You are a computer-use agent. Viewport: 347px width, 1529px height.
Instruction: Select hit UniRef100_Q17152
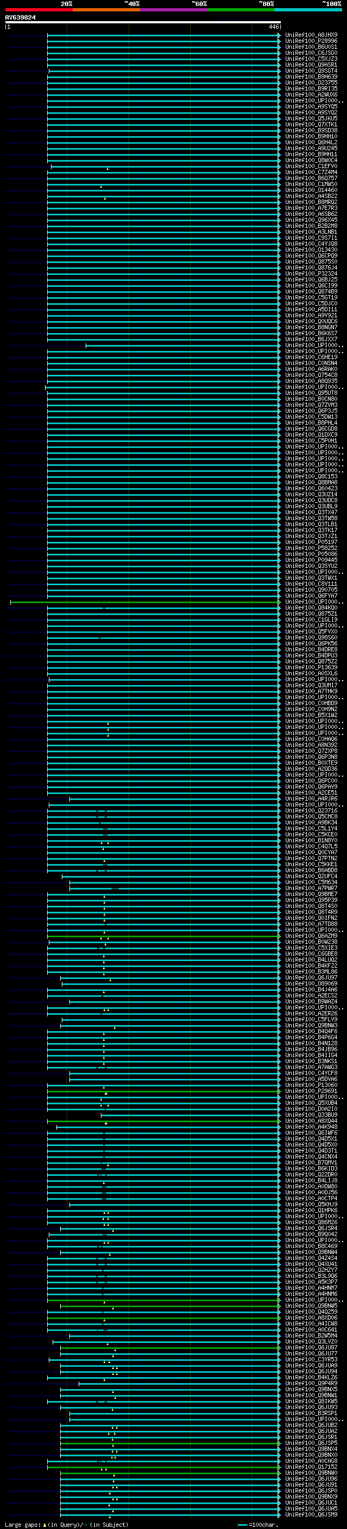coord(311,1467)
